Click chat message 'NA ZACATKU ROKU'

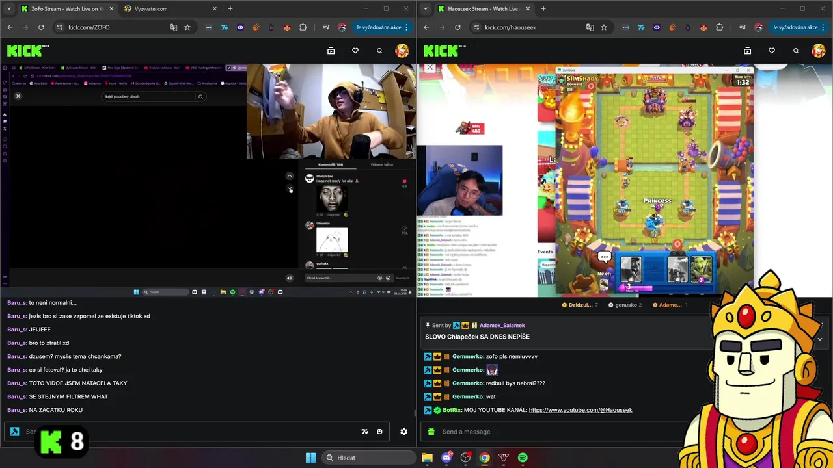(x=56, y=410)
